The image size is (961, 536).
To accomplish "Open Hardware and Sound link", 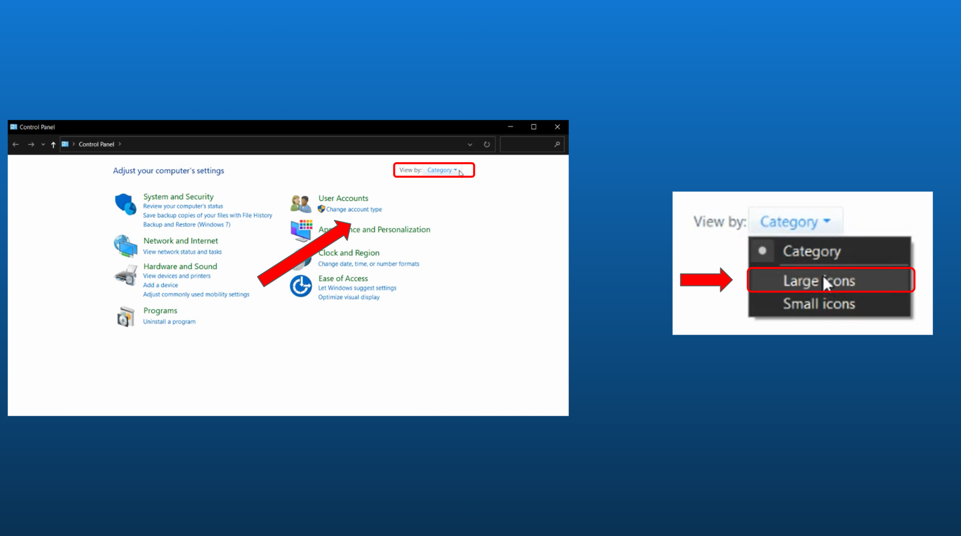I will point(180,266).
